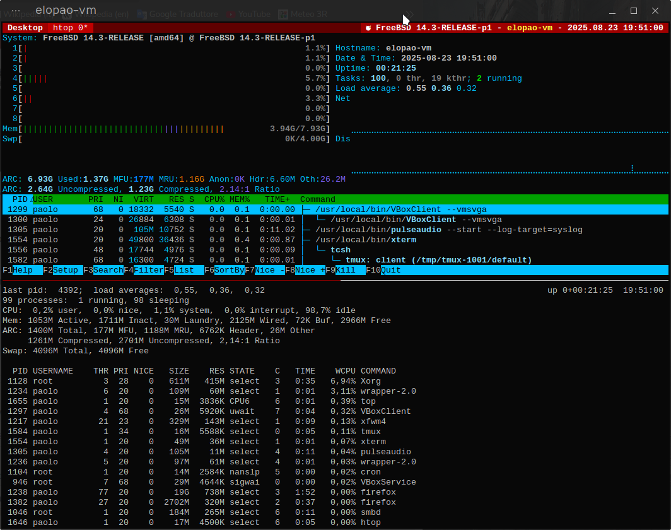Maximize the elopao-vm window
This screenshot has width=671, height=530.
click(x=634, y=11)
